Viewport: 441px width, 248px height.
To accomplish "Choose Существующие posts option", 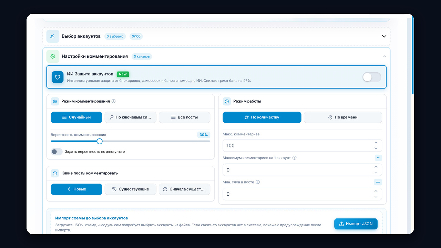I will 131,189.
